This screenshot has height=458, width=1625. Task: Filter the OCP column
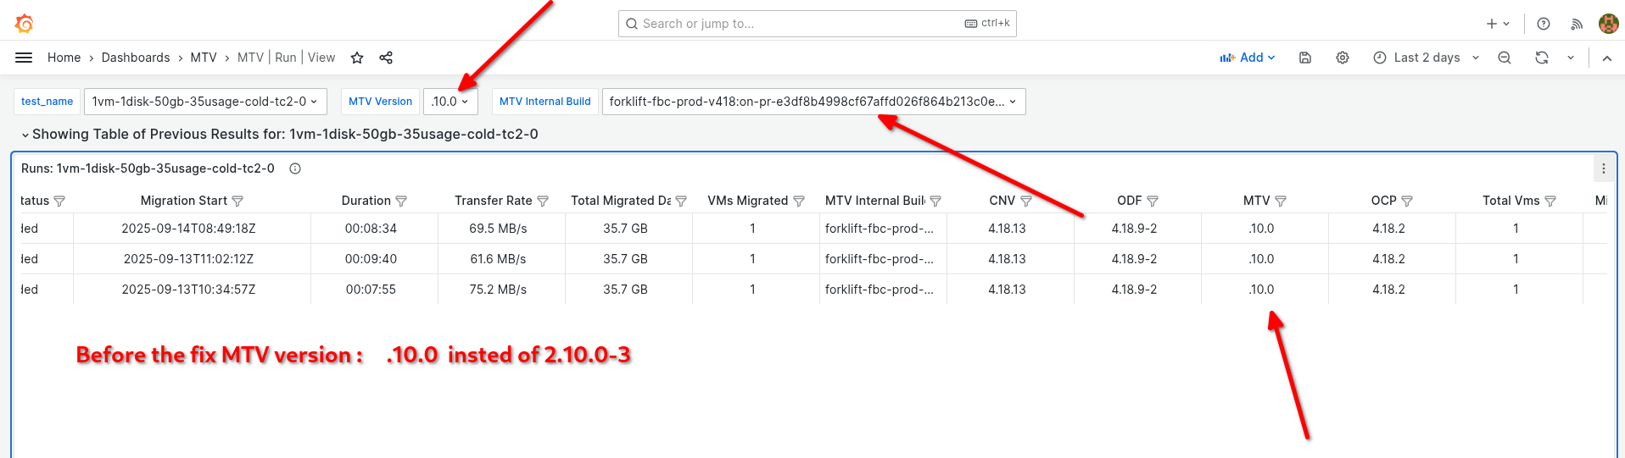coord(1407,201)
